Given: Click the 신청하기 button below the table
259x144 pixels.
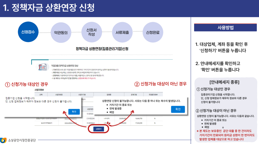Looking at the screenshot, I should click(x=98, y=129).
